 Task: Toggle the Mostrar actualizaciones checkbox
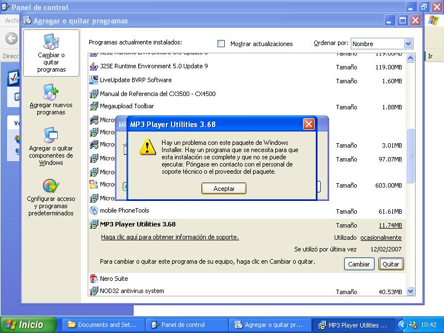221,44
